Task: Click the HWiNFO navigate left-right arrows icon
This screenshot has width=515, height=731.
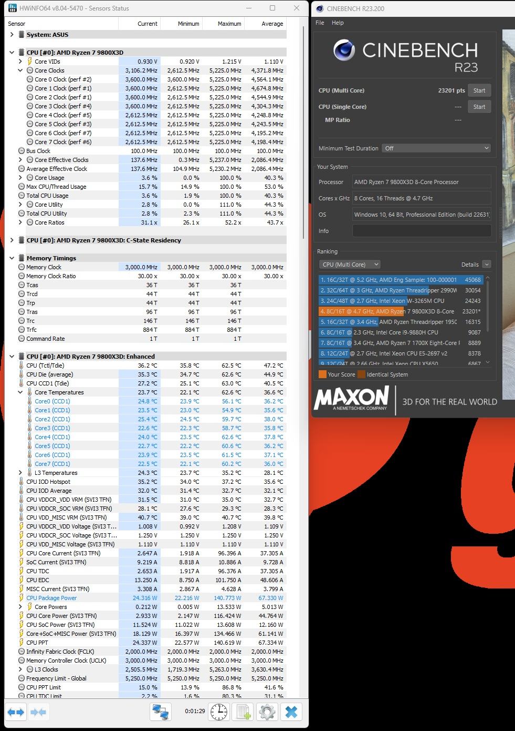Action: (16, 712)
